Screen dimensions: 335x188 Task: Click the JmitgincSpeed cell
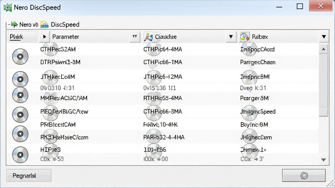point(258,112)
